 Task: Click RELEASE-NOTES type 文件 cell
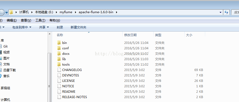pyautogui.click(x=158, y=97)
